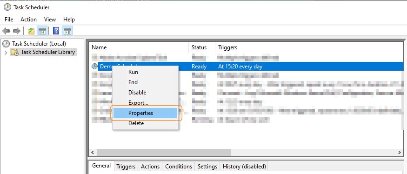Click the task list horizontal scrollbar thumb

pos(164,152)
